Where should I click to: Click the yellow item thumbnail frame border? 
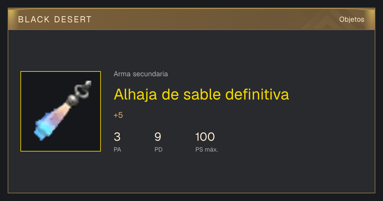(61, 71)
